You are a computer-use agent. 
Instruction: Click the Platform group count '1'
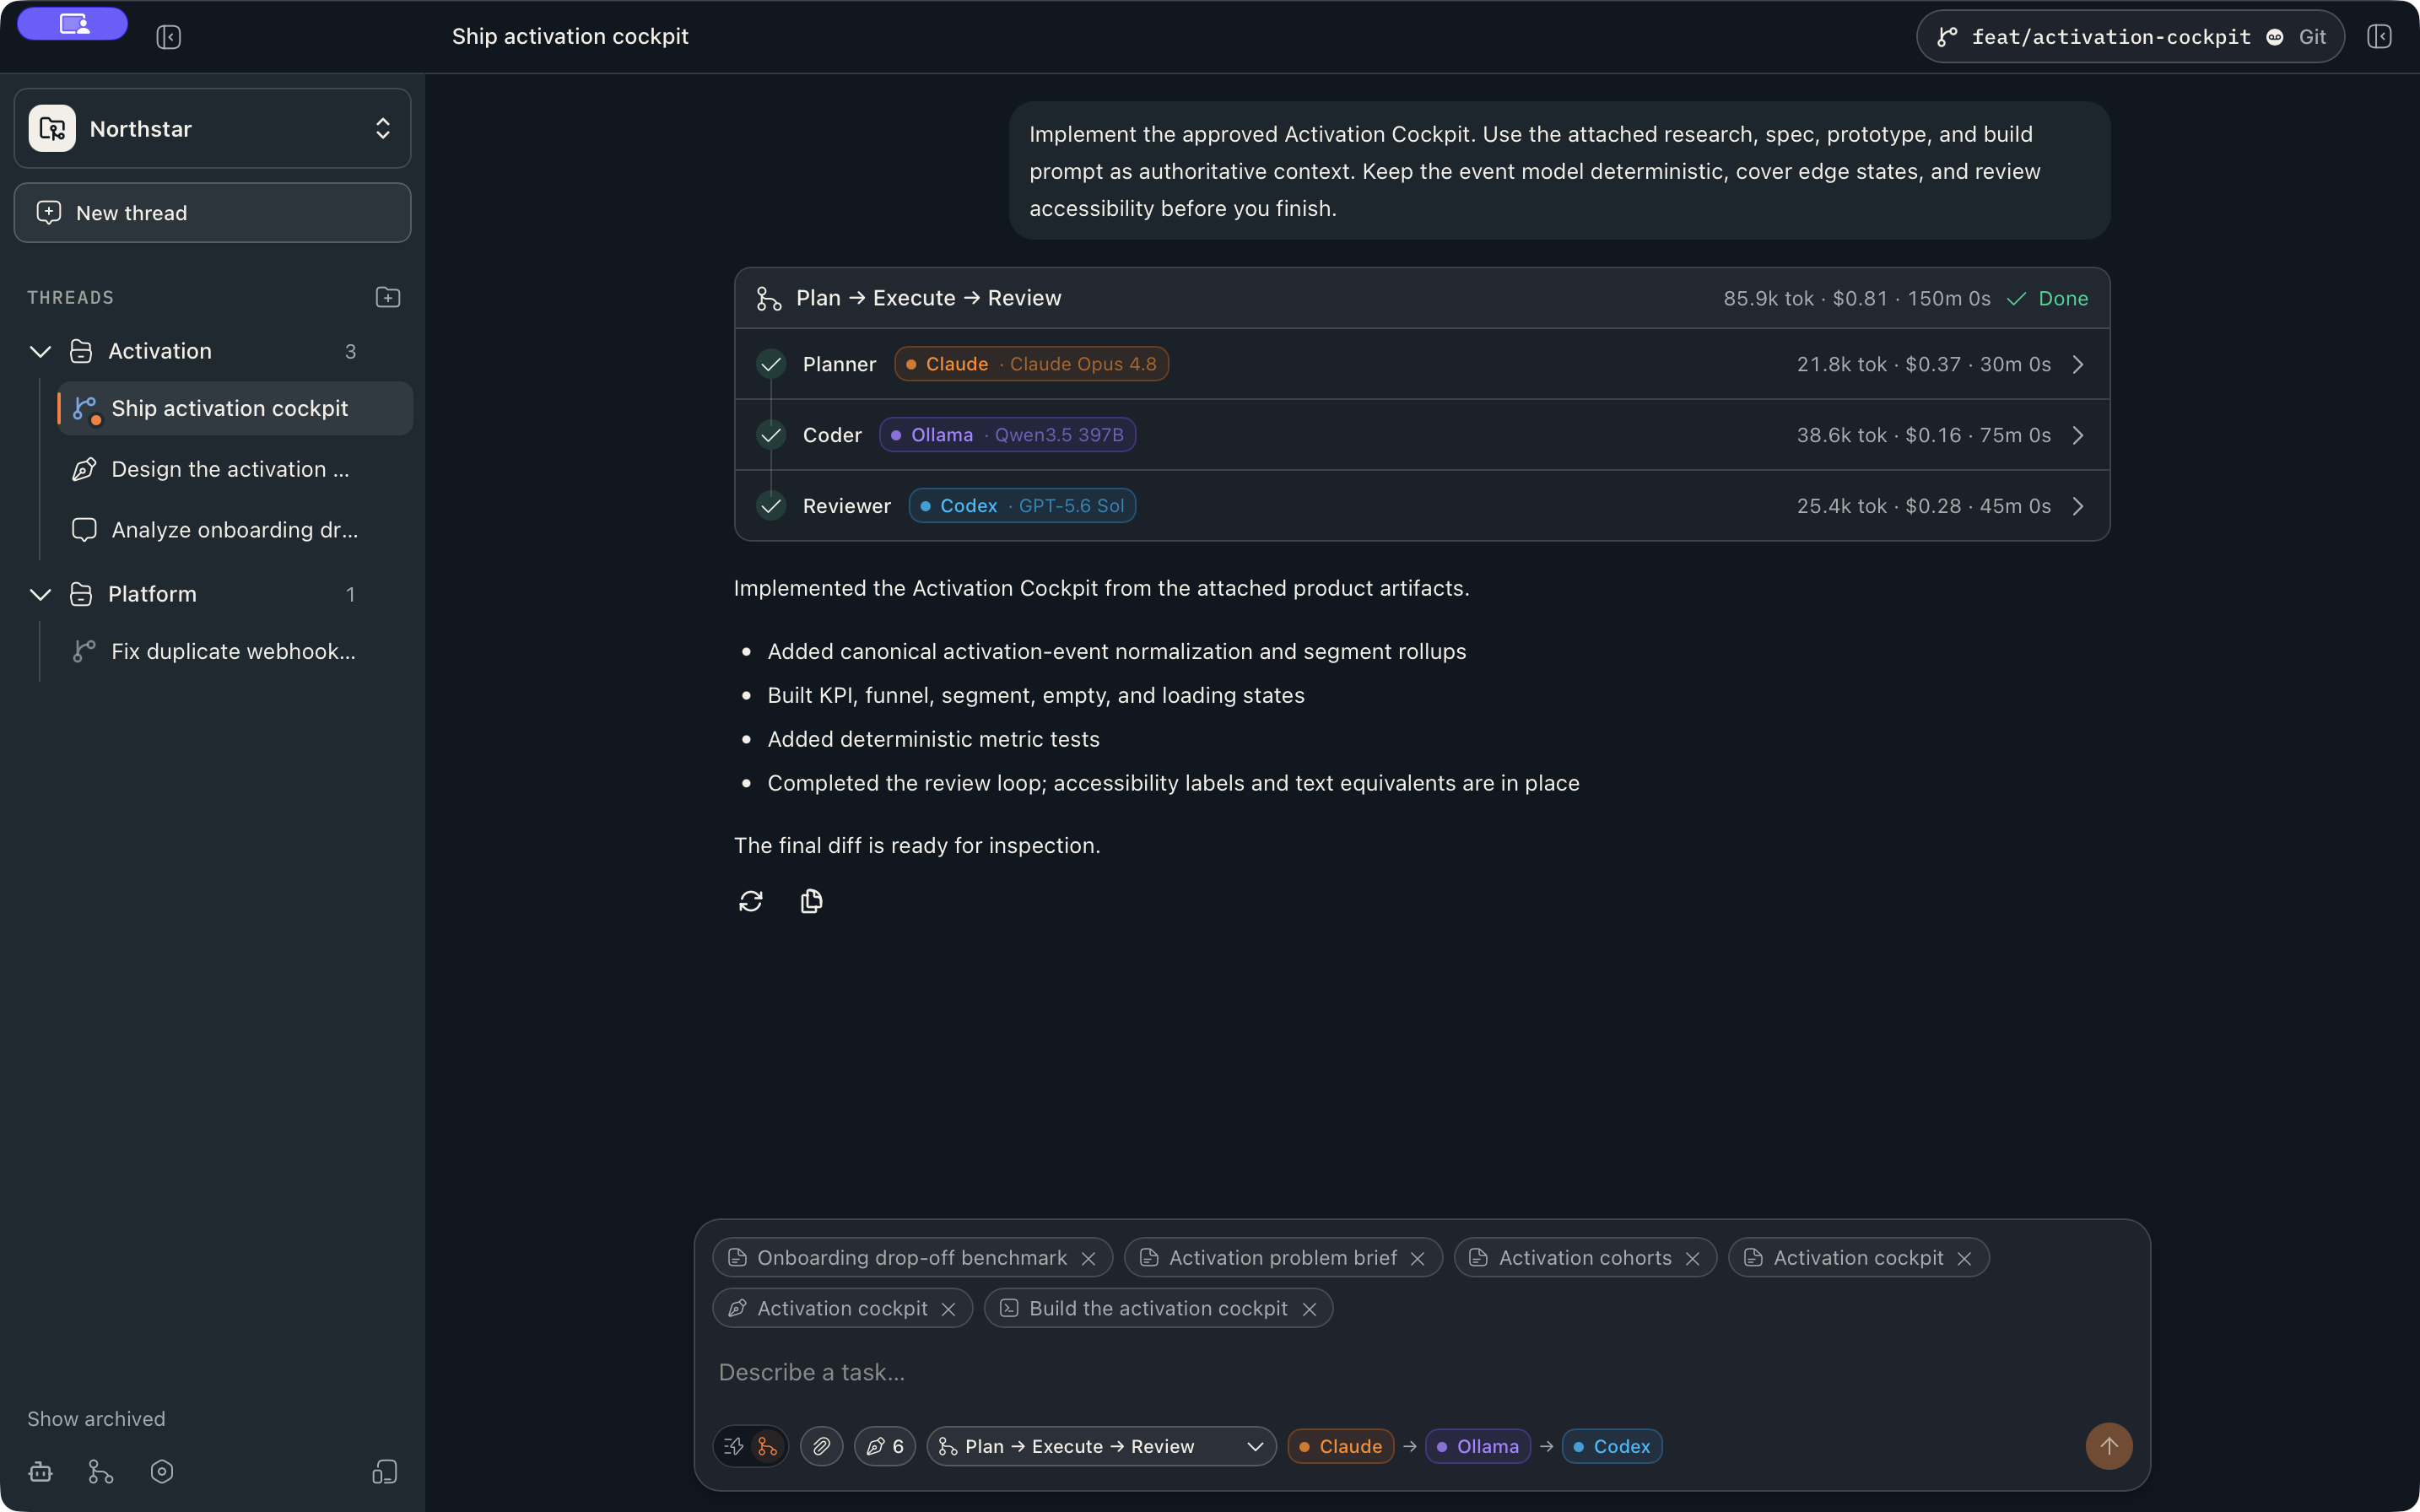click(350, 594)
